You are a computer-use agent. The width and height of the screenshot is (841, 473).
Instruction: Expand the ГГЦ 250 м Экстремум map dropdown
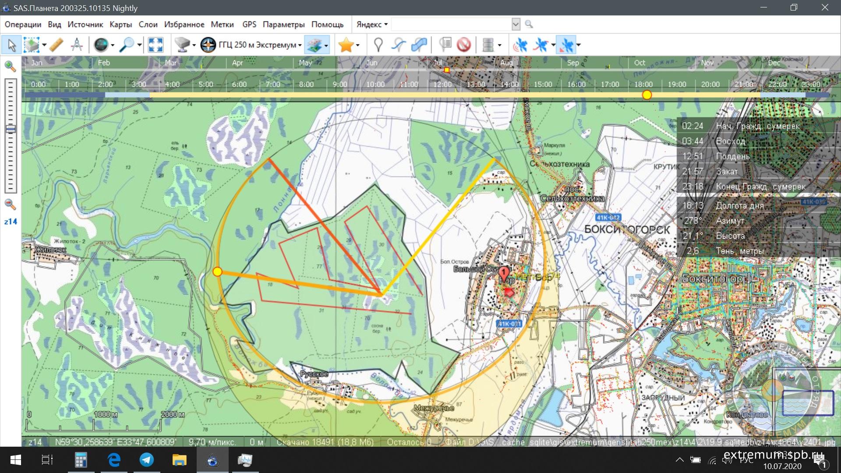click(x=300, y=45)
